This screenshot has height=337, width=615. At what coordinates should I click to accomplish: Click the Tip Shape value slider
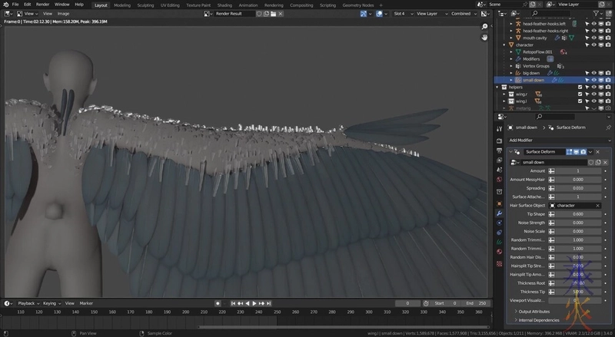tap(577, 214)
